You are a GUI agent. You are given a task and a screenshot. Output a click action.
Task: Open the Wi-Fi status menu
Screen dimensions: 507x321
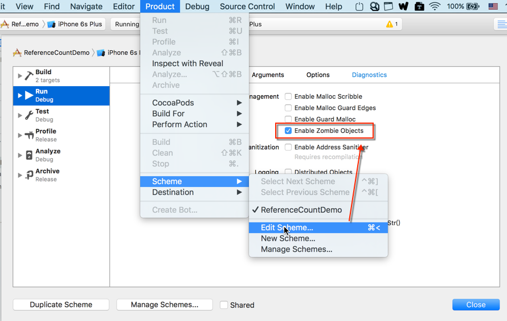[x=435, y=7]
